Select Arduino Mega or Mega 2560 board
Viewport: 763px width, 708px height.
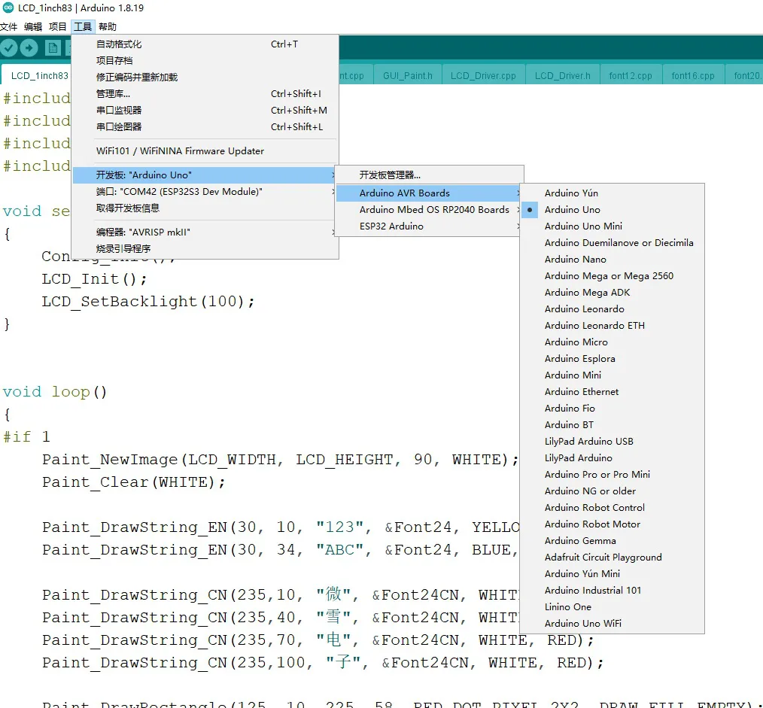click(x=613, y=276)
